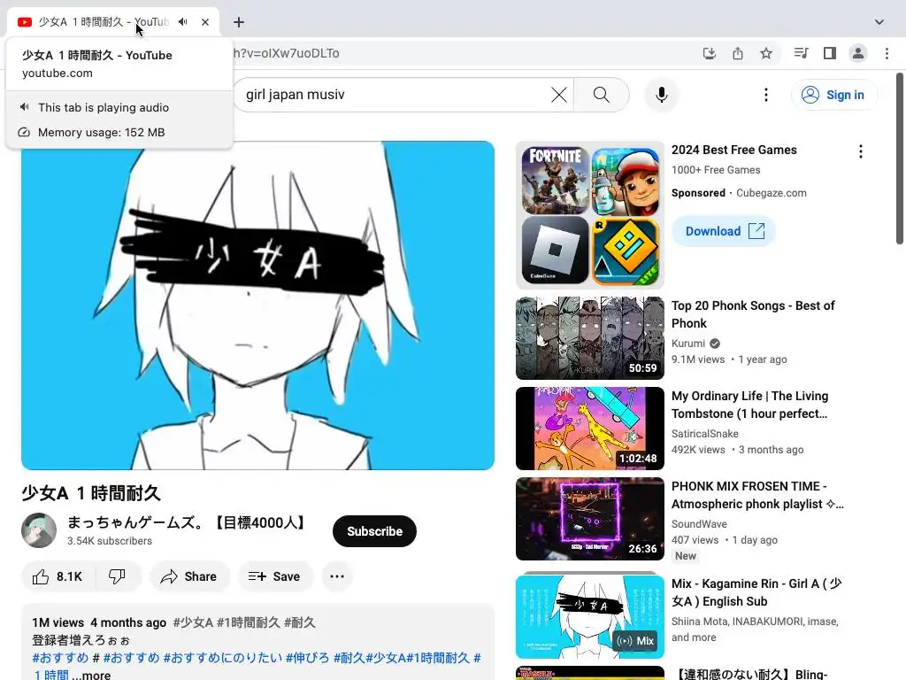This screenshot has height=680, width=906.
Task: Open the 2024 Best Free Games ad thumbnail
Action: point(590,215)
